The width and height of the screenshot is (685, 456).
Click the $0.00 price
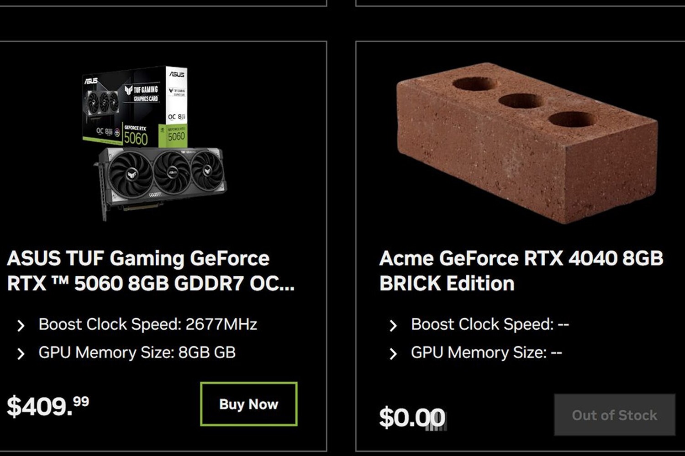point(412,417)
